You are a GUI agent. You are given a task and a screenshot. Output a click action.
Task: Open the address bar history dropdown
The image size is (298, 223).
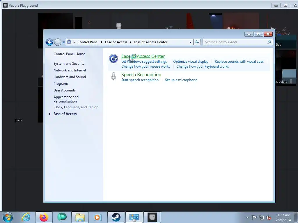pos(190,42)
